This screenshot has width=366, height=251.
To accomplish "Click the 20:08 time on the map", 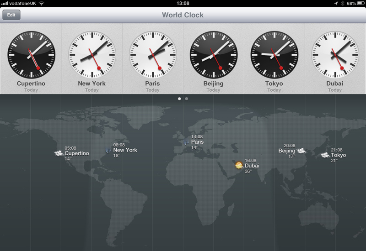I will (x=290, y=146).
